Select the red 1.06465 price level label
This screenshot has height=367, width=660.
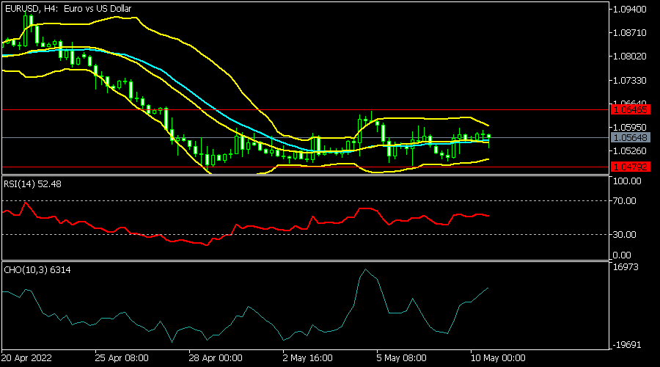coord(630,110)
